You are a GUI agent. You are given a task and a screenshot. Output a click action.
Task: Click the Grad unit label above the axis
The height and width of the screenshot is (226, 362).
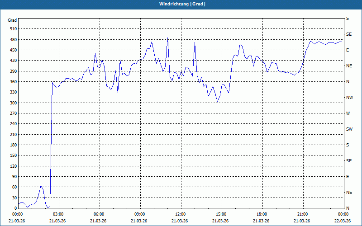(x=12, y=20)
